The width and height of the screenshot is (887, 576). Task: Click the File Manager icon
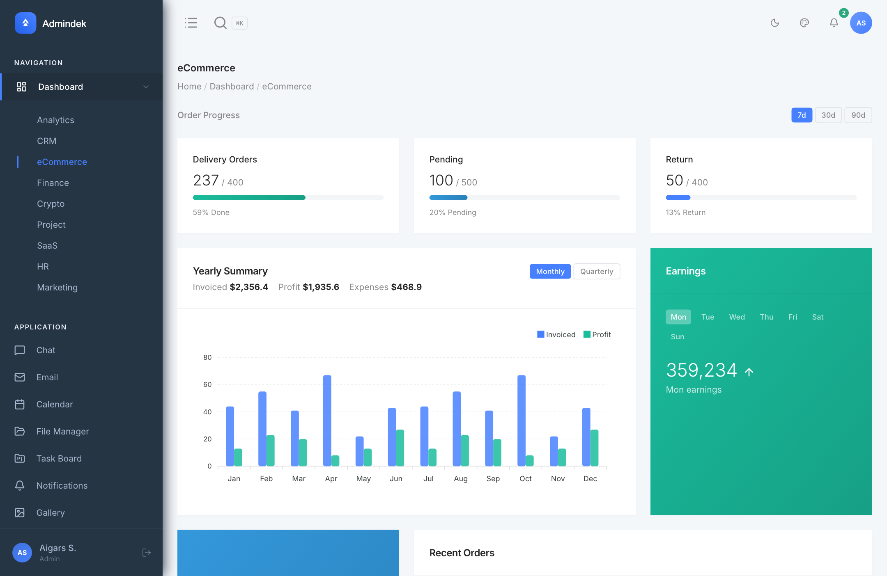point(20,431)
